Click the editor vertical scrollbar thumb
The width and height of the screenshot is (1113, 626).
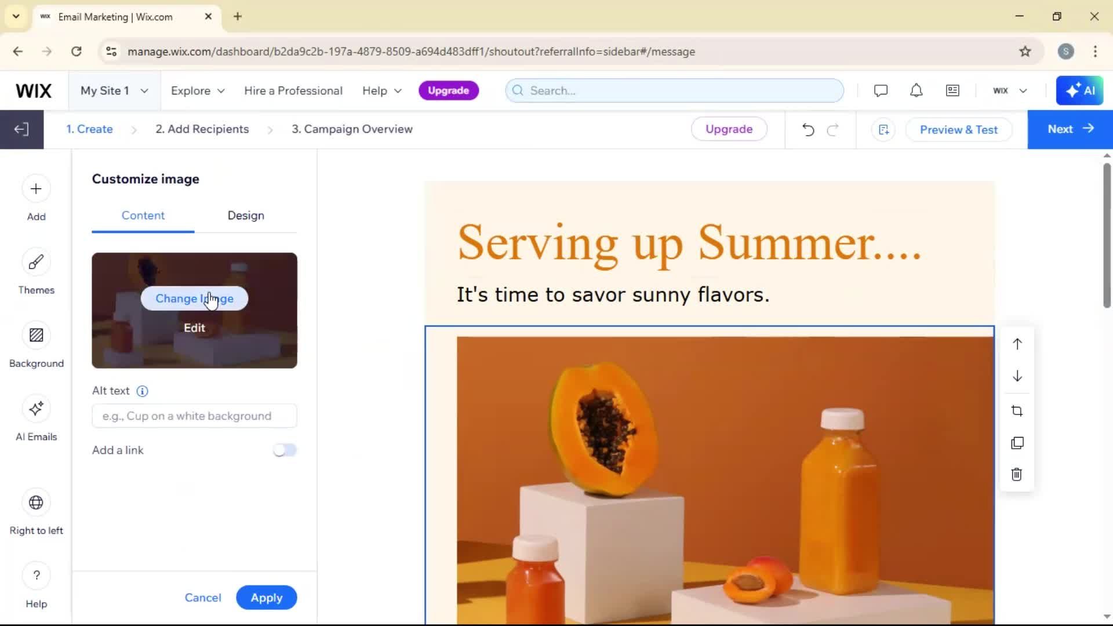1107,235
